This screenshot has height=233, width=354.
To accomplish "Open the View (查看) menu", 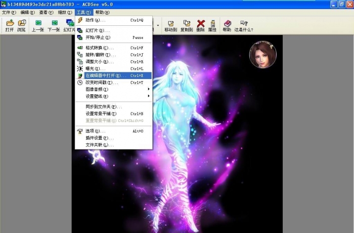I will [47, 13].
